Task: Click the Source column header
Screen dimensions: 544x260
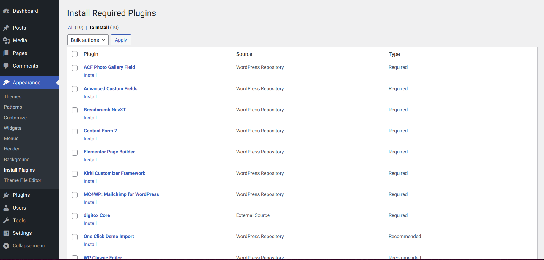Action: [244, 54]
